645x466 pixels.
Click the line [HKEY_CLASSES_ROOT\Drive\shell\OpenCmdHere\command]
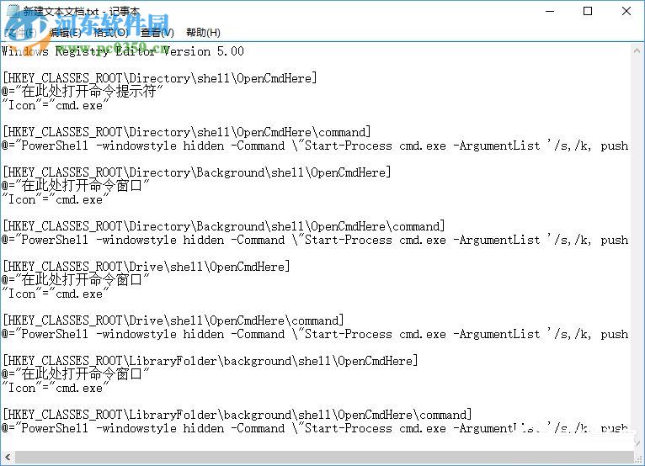[x=173, y=320]
